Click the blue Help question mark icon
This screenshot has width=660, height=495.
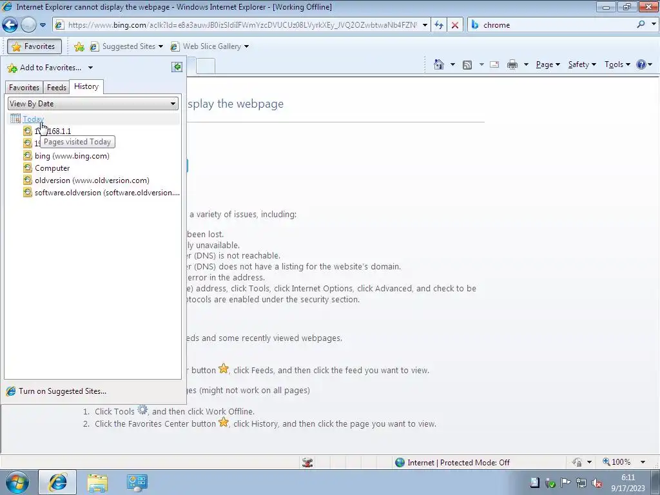coord(641,64)
